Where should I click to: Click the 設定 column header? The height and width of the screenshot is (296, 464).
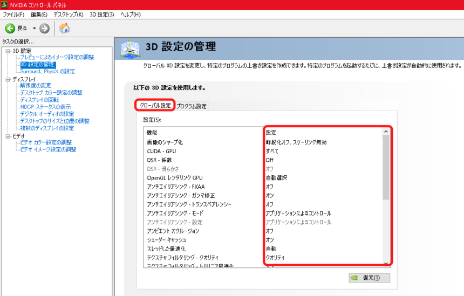pyautogui.click(x=271, y=133)
